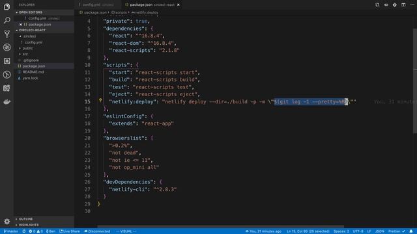
Task: Close the package.json editor tab
Action: pyautogui.click(x=179, y=5)
